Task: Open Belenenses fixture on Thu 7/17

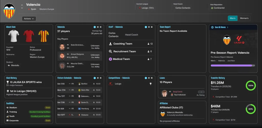Action: coord(80,96)
